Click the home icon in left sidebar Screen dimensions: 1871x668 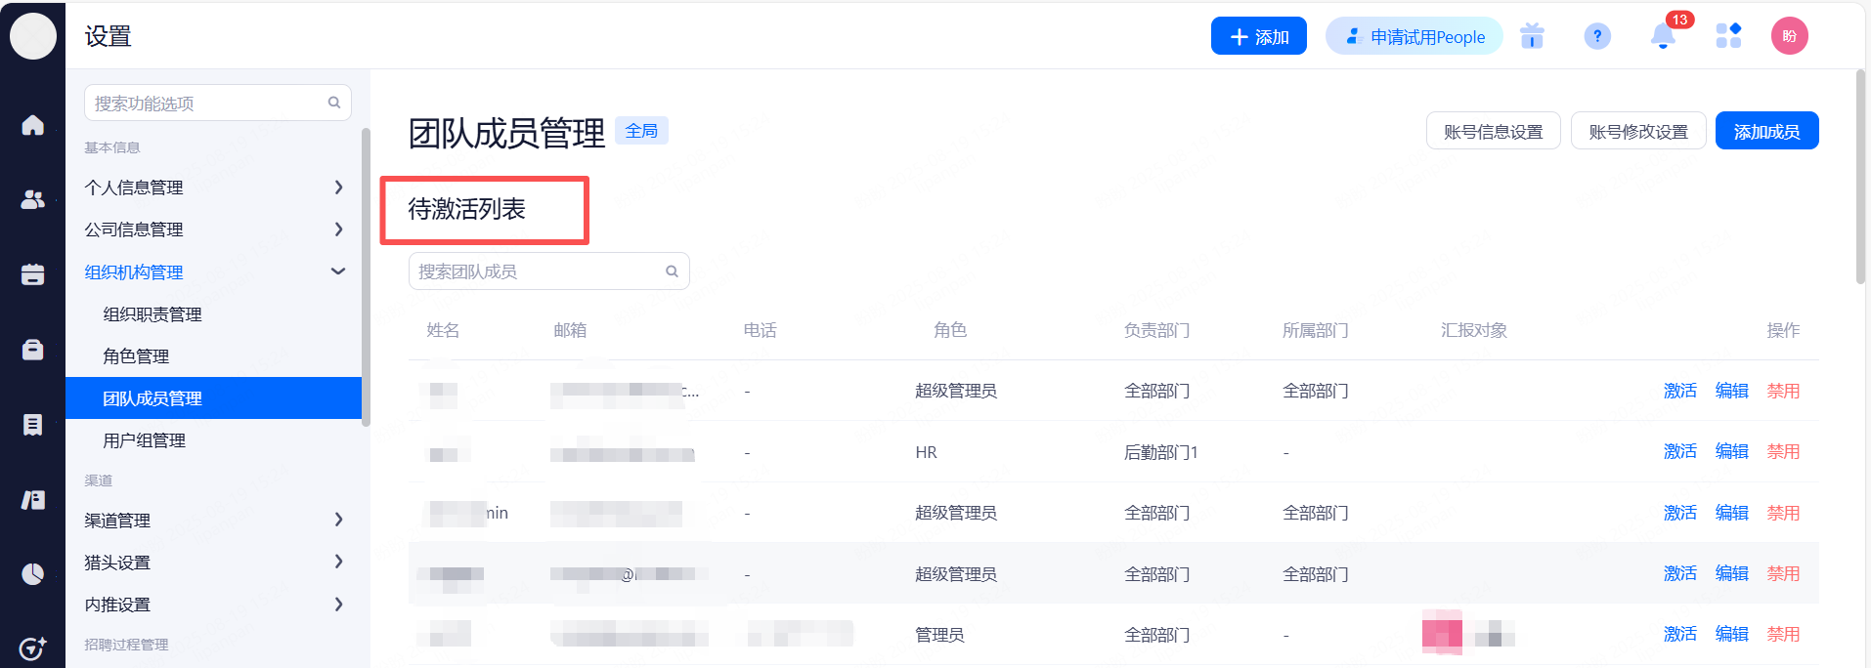[32, 125]
